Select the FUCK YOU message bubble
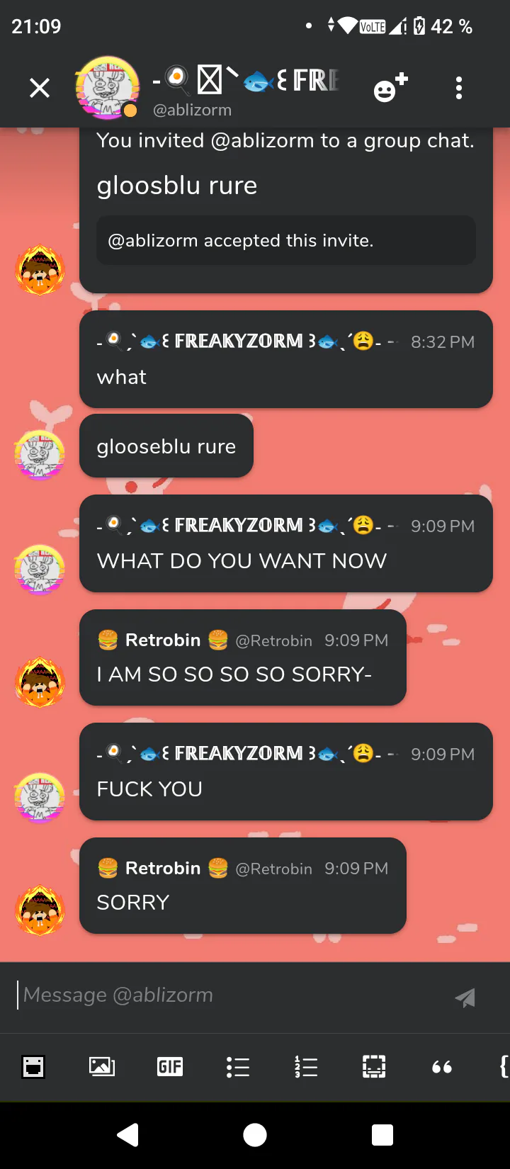This screenshot has height=1169, width=510. click(286, 772)
